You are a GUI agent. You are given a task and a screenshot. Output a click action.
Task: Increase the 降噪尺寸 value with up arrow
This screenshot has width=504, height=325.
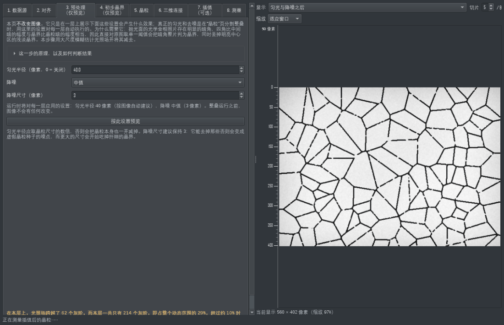tap(241, 93)
